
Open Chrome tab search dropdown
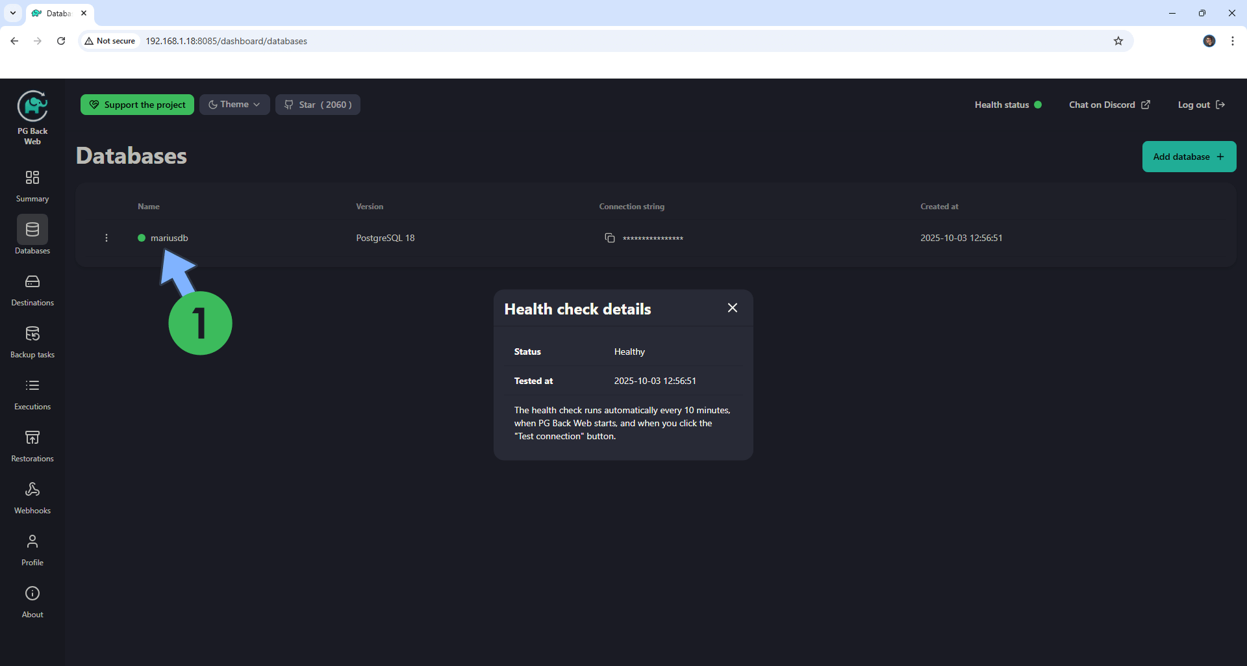pyautogui.click(x=13, y=13)
